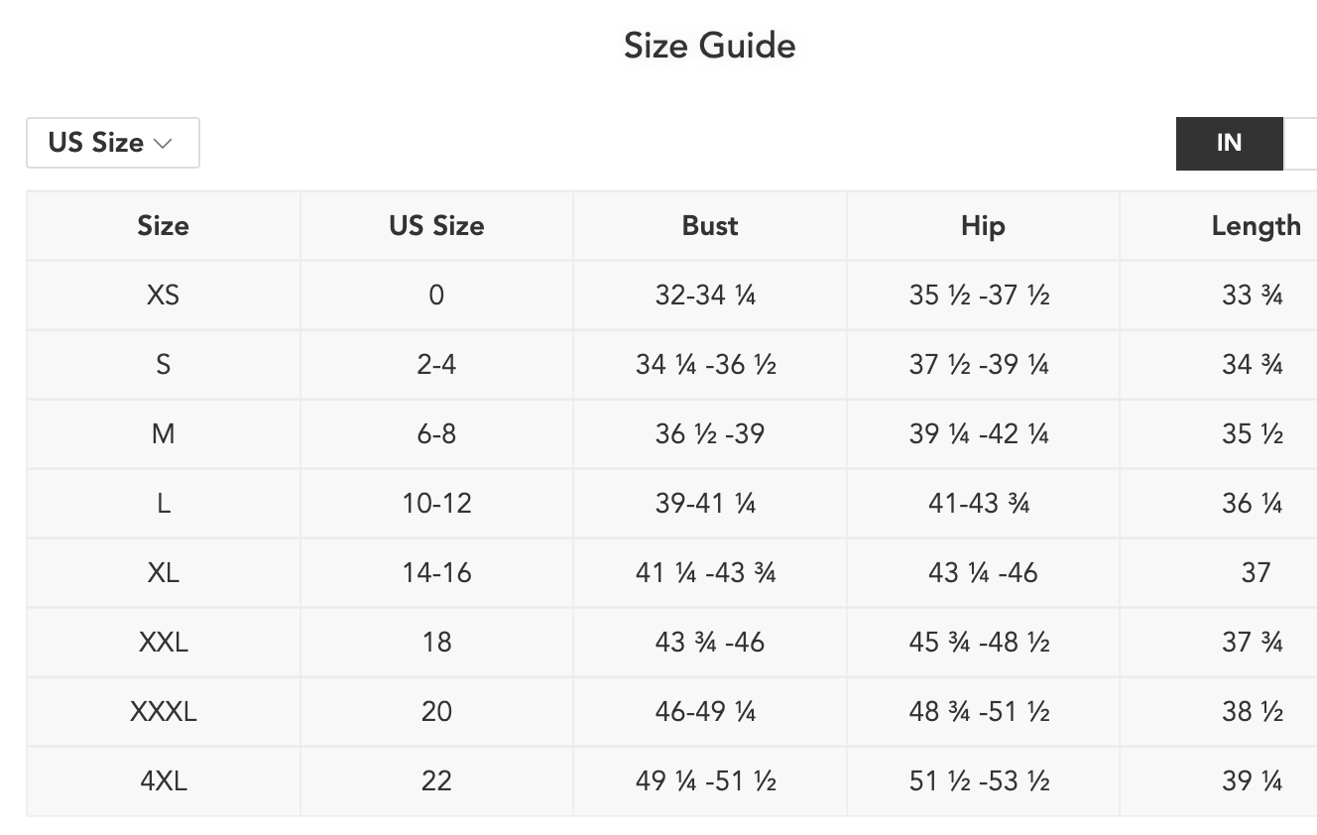Click the US size 10-12 cell

click(436, 504)
